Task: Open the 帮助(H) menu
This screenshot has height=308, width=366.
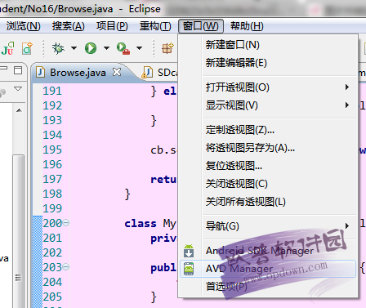Action: (247, 26)
